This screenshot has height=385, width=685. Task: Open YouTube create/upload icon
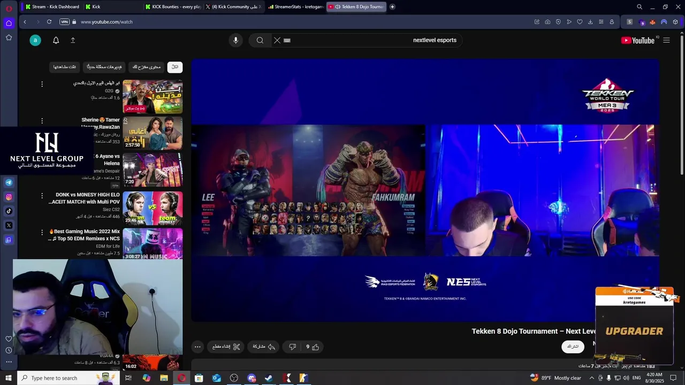click(73, 40)
